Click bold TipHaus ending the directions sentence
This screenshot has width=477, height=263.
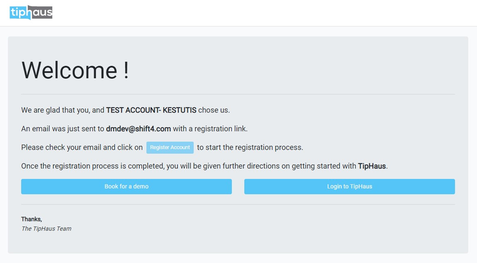[x=372, y=166]
